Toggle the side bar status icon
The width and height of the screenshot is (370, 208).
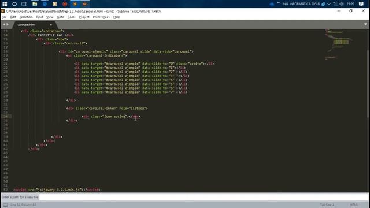tap(5, 205)
